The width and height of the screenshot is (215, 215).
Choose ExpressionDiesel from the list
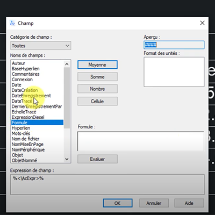click(28, 117)
